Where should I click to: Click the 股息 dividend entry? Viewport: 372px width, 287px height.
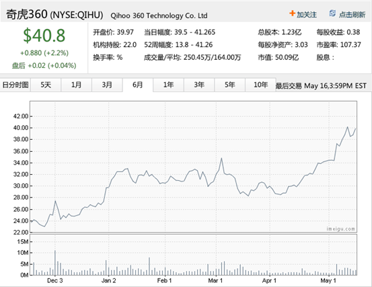tap(326, 57)
